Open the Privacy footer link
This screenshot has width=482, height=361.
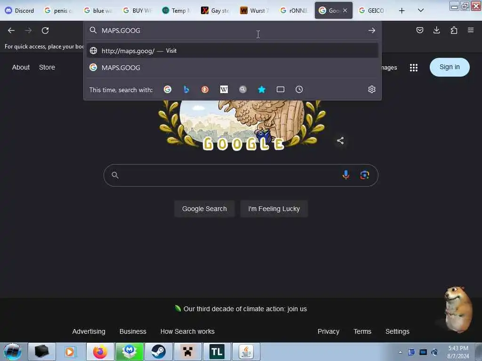(x=328, y=331)
